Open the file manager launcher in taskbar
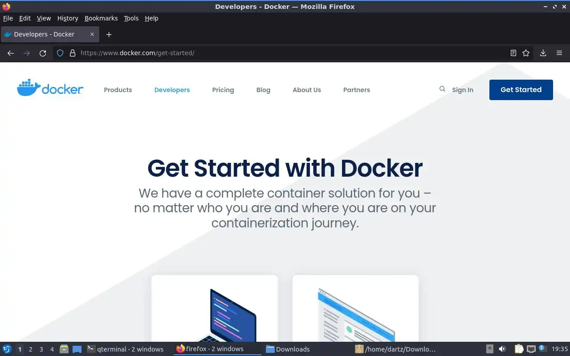Viewport: 570px width, 356px height. (x=64, y=349)
